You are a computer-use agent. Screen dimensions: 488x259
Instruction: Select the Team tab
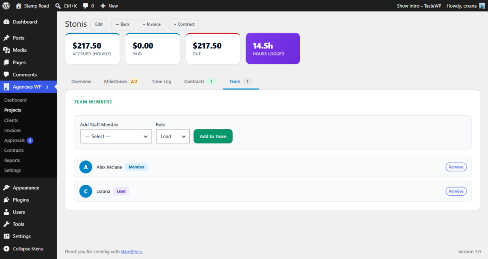tap(241, 81)
